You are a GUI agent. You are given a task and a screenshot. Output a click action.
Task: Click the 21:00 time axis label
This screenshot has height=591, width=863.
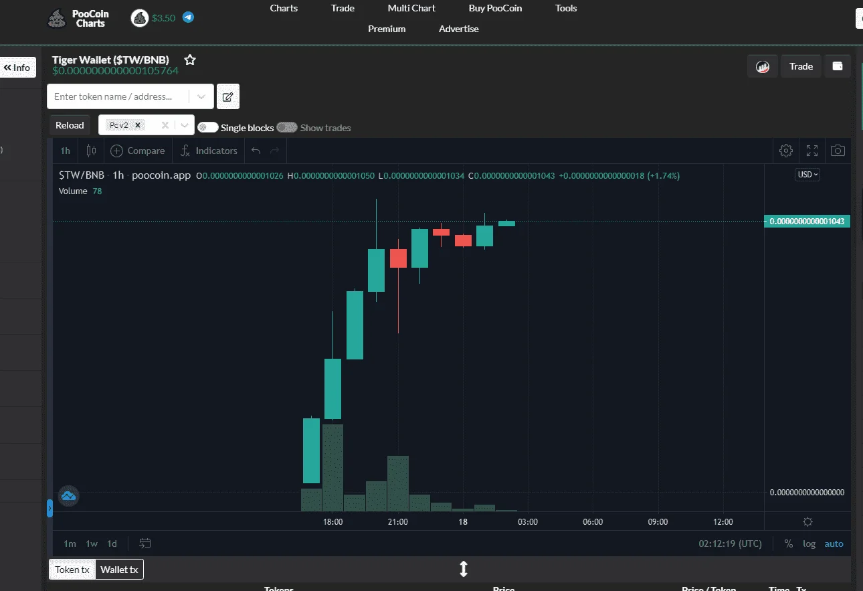tap(398, 522)
